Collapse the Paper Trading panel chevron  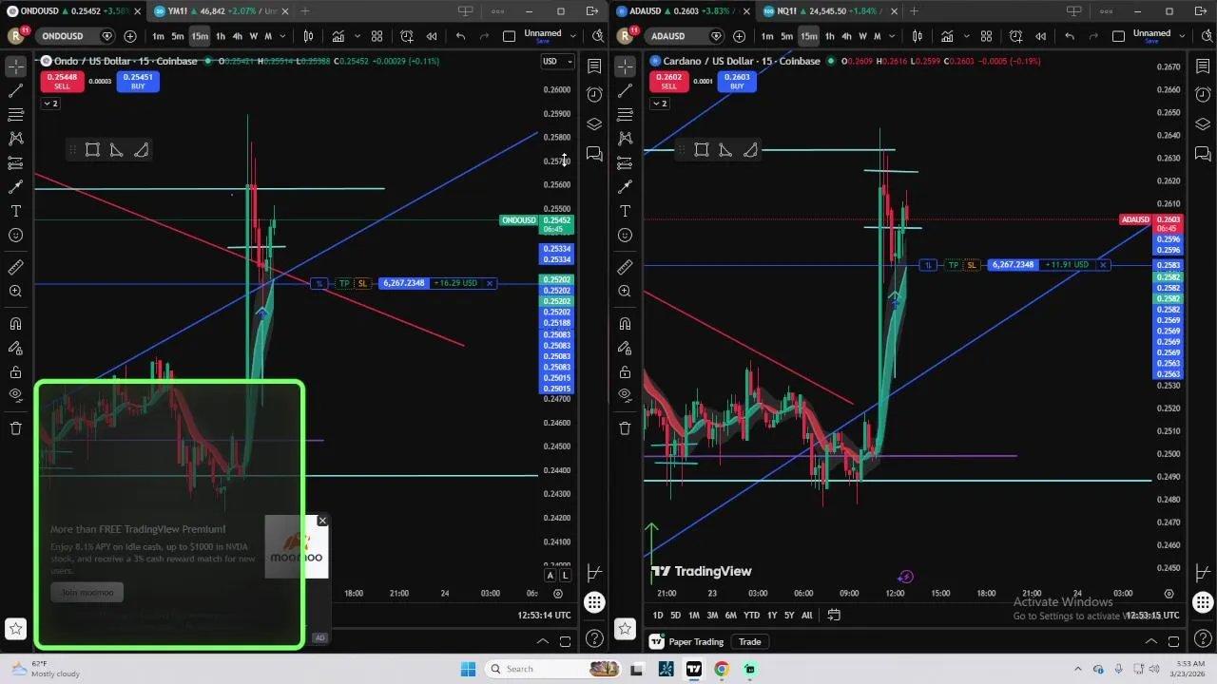(1150, 641)
